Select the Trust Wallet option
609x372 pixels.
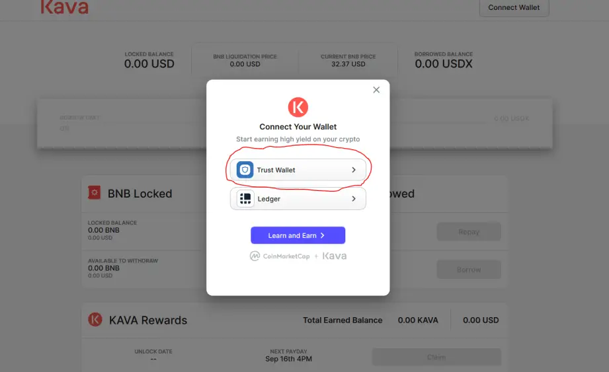coord(298,170)
